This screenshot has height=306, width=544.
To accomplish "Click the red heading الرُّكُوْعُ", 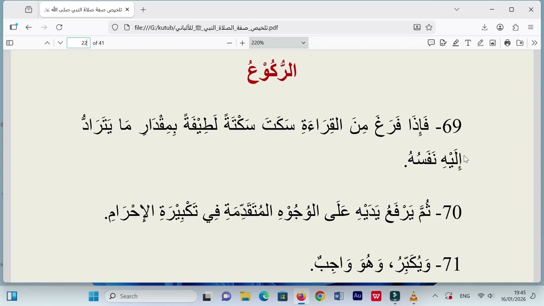I will click(272, 71).
